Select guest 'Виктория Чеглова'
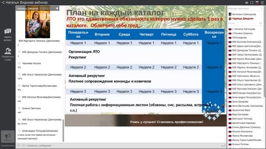266x149 pixels. 242,119
